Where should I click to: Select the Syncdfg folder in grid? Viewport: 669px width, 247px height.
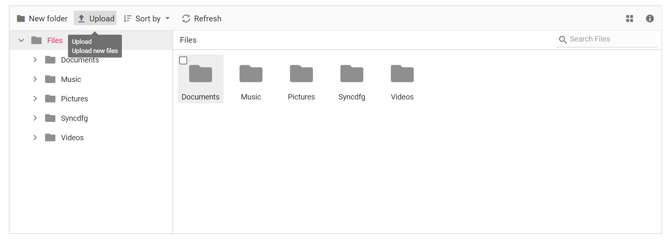[x=352, y=79]
